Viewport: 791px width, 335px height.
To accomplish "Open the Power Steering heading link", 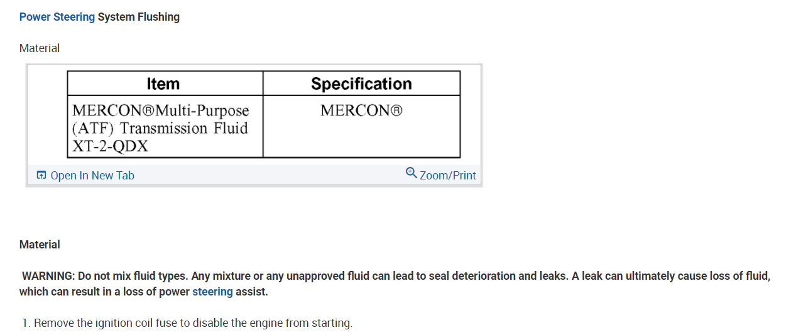I will 57,17.
